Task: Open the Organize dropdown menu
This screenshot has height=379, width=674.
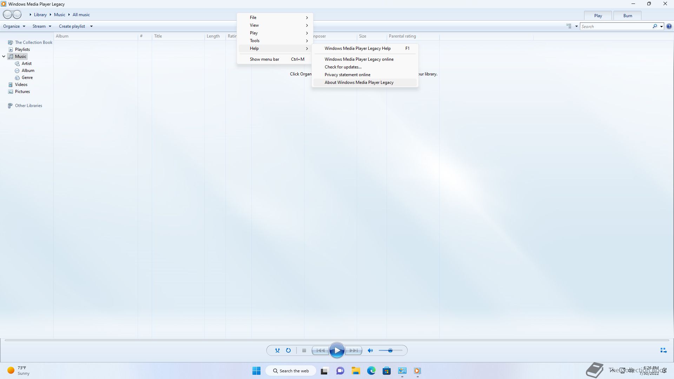Action: point(14,26)
